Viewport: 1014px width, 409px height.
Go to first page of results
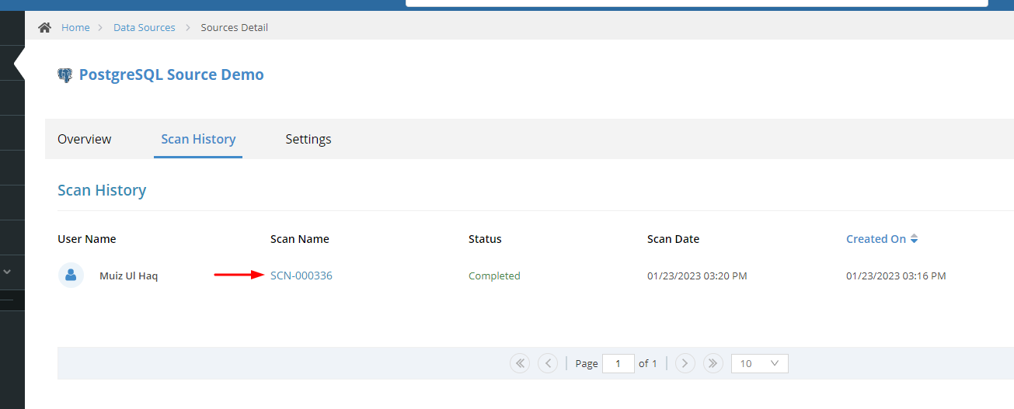point(520,363)
